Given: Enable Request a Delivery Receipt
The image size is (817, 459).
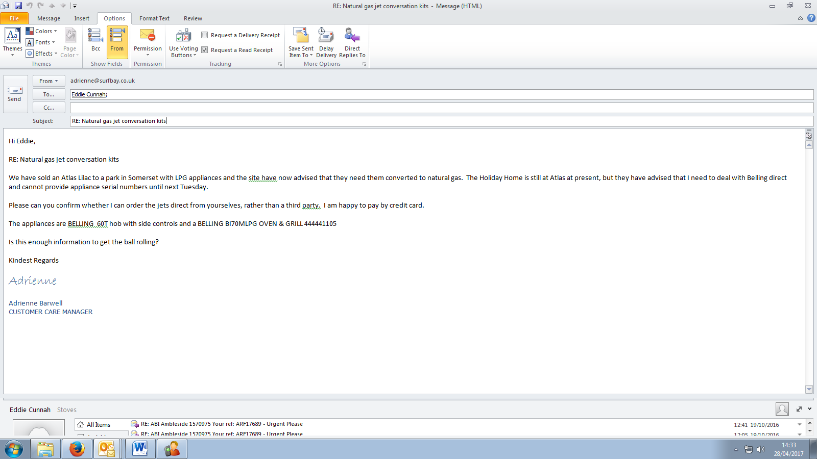Looking at the screenshot, I should 204,35.
